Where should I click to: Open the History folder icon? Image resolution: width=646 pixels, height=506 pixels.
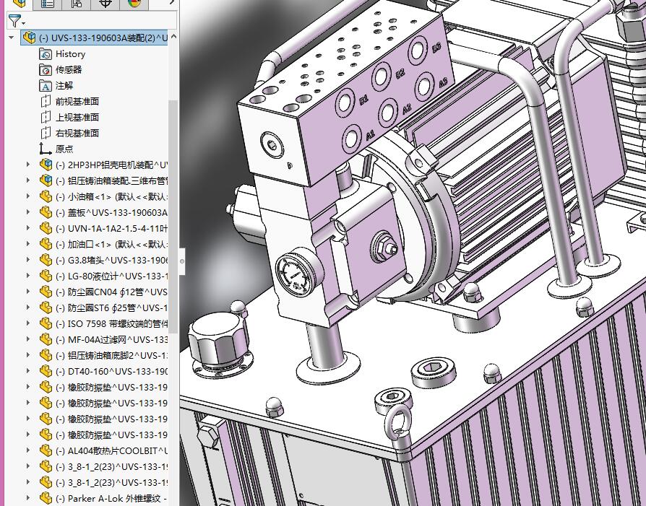coord(46,54)
